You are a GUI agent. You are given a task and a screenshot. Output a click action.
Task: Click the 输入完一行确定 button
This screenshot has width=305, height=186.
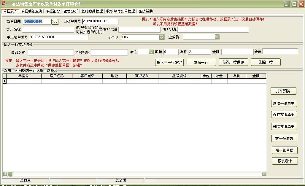pos(169,63)
